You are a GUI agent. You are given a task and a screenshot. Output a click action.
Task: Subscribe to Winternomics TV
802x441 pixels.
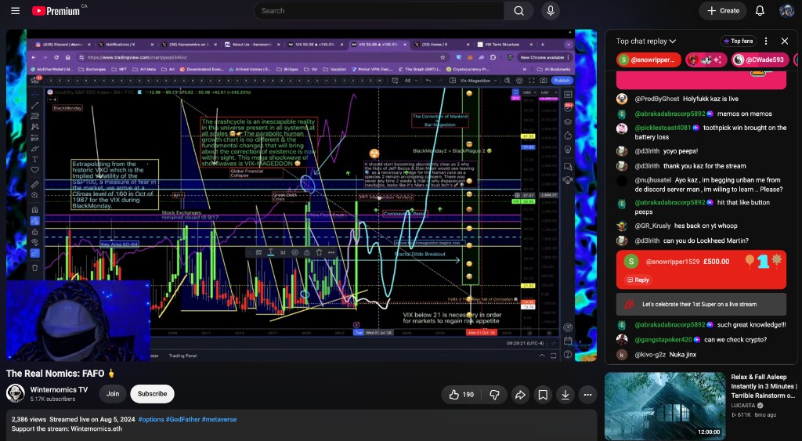point(152,393)
